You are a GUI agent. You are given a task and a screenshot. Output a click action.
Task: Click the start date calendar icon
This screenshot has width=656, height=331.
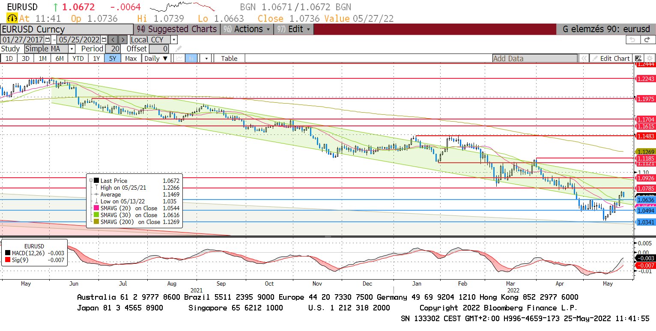click(x=48, y=39)
